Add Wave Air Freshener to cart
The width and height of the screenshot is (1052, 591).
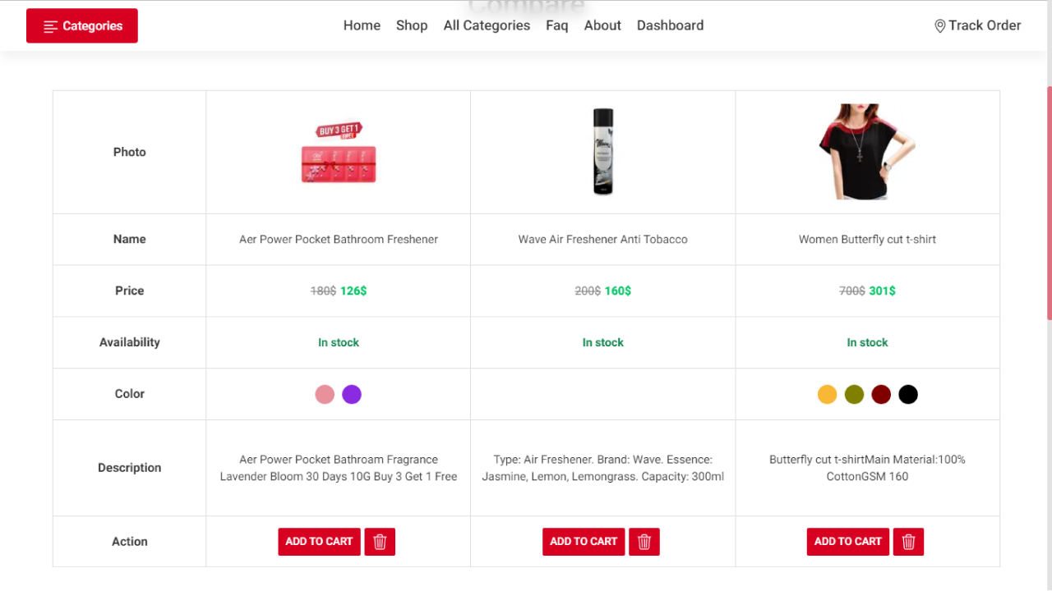click(584, 542)
